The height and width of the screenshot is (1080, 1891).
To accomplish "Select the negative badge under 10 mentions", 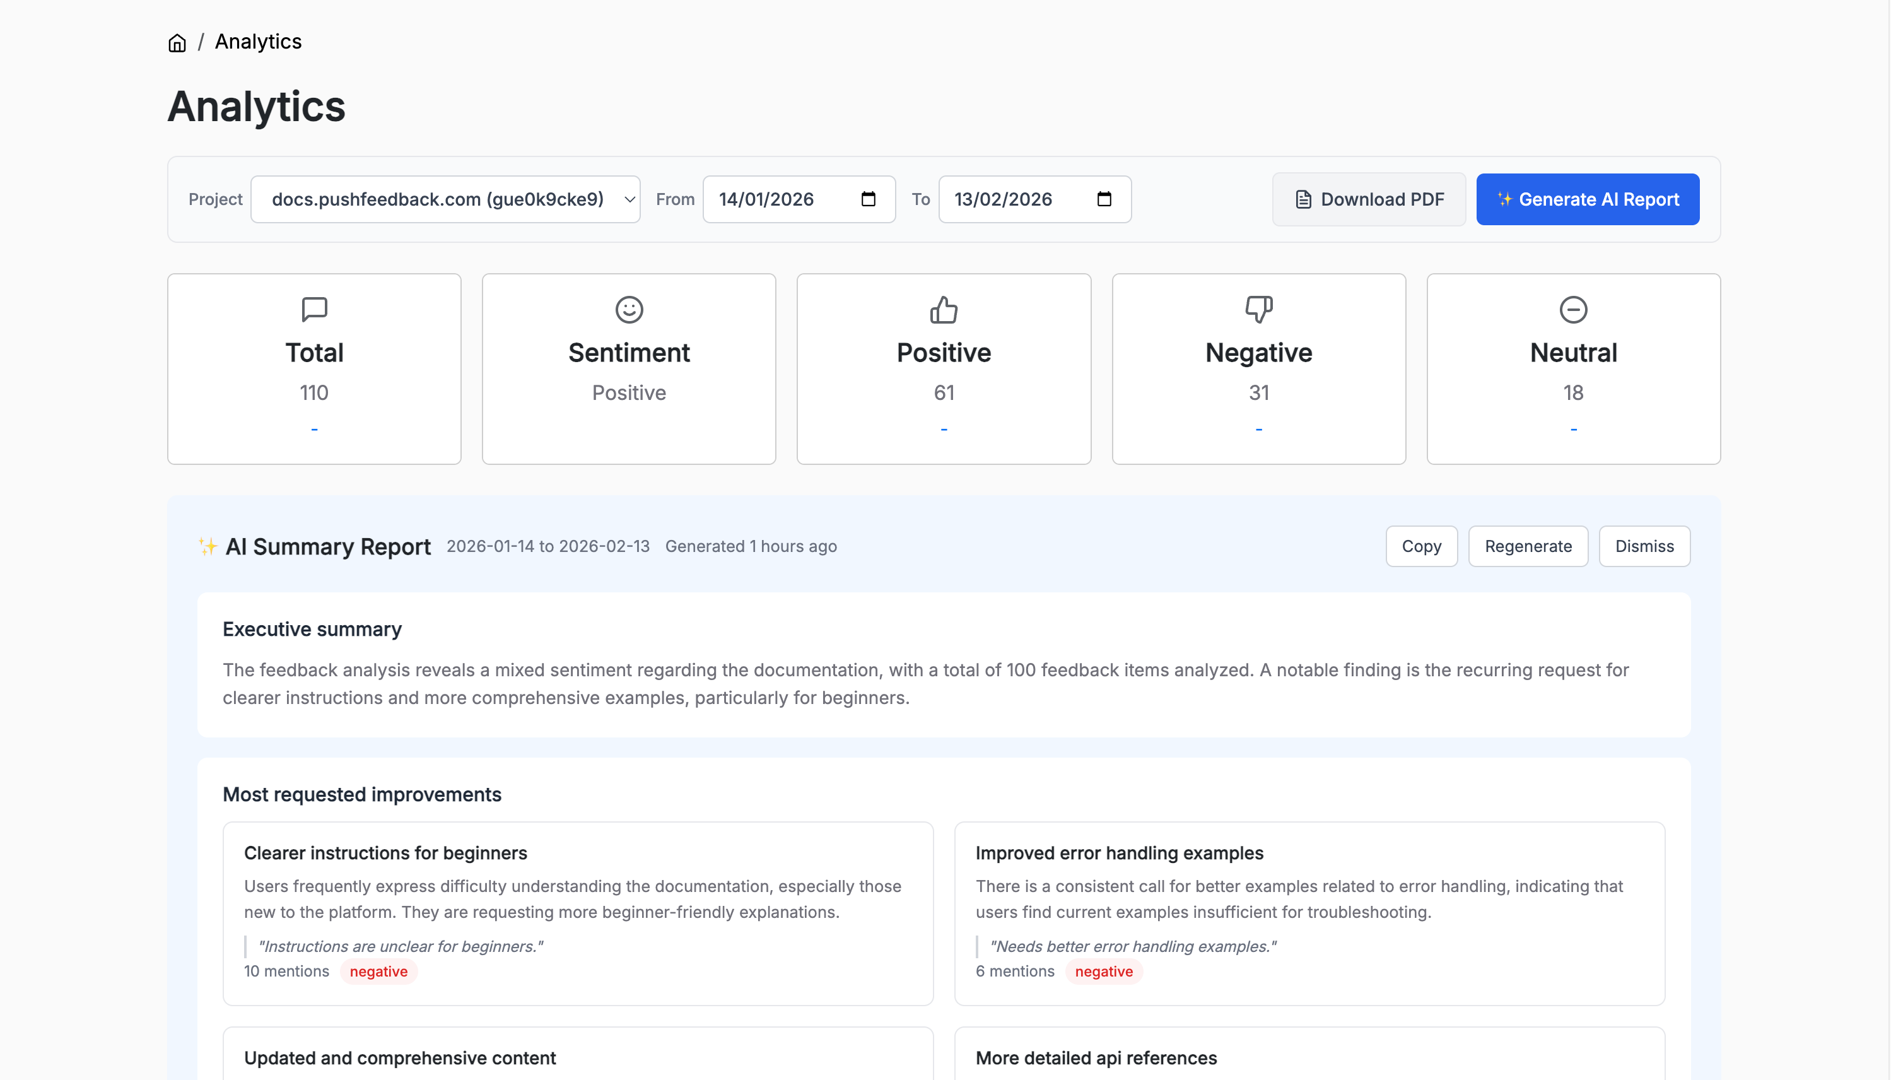I will [x=379, y=971].
